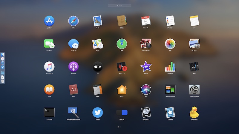Launch Voice Memos

click(x=122, y=67)
